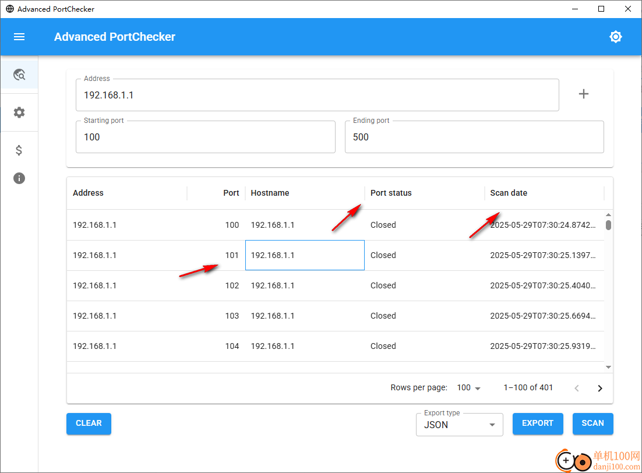Click the EXPORT button
Screen dimensions: 642x473
pyautogui.click(x=538, y=423)
